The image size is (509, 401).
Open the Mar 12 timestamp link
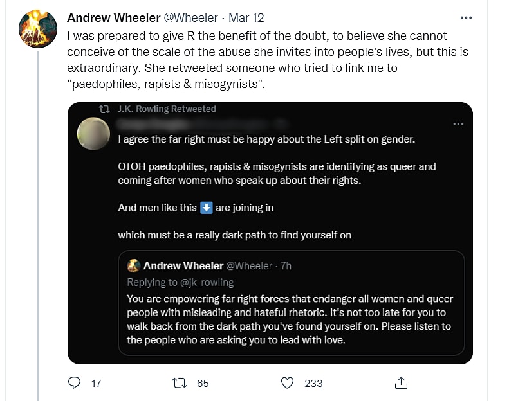click(x=246, y=18)
